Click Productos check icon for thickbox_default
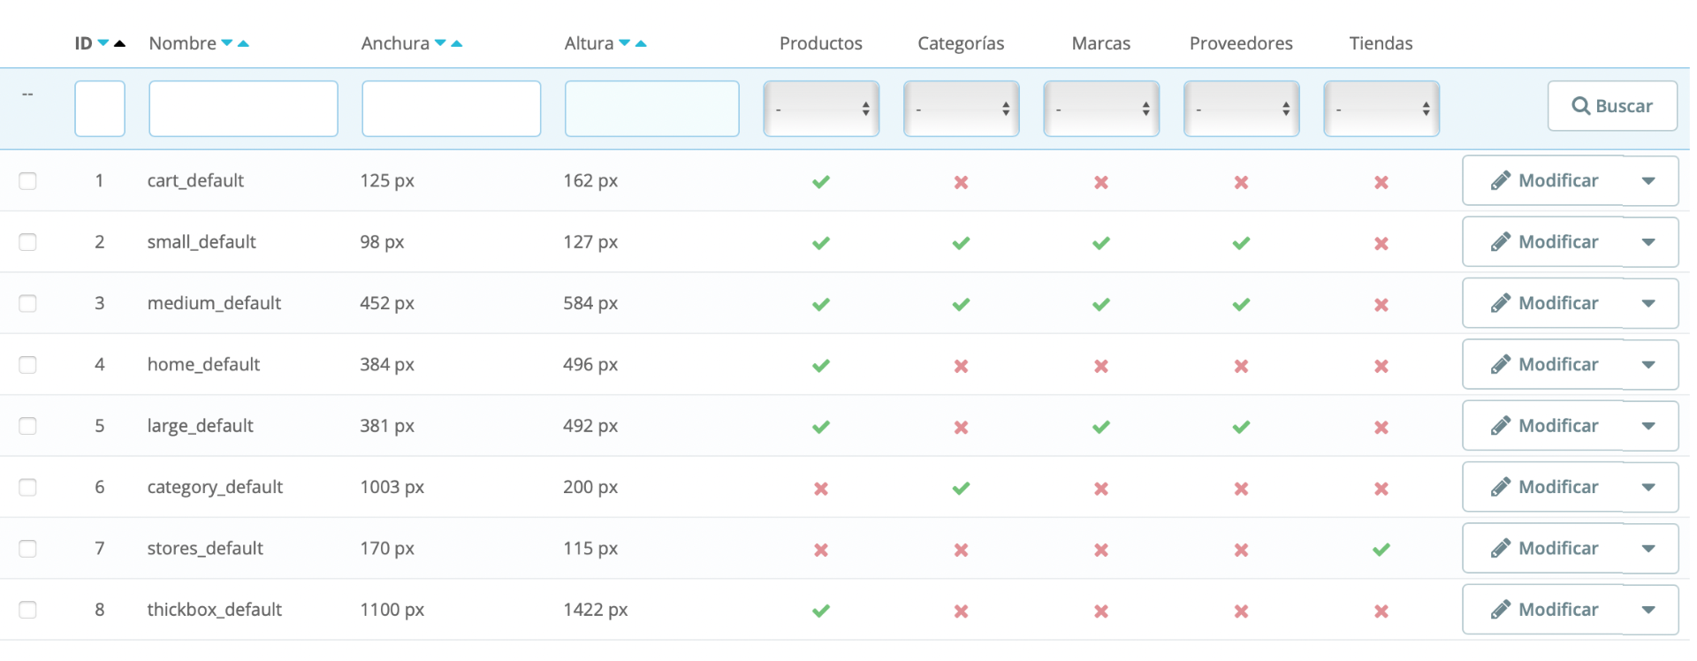Image resolution: width=1697 pixels, height=661 pixels. 821,611
